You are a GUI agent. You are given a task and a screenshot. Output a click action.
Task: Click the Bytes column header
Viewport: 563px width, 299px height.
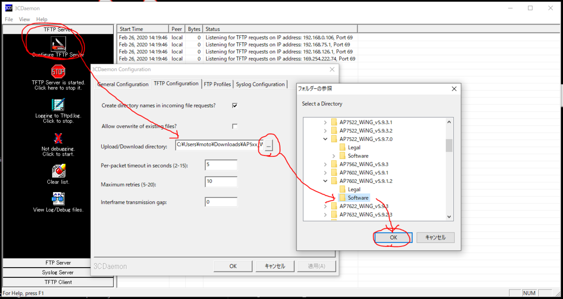click(194, 29)
